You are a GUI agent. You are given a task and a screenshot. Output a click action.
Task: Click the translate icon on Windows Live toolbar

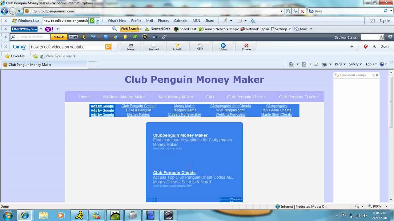(252, 21)
